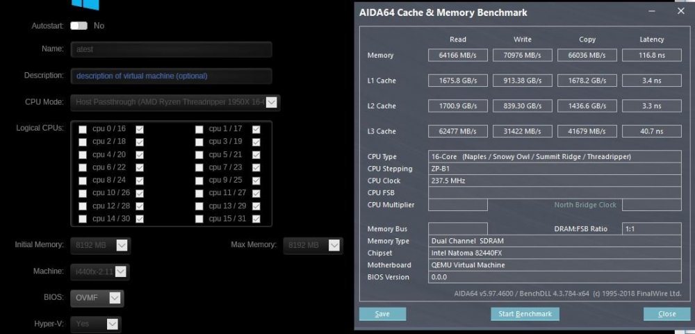Uncheck the cpu 29 checkbox
Screen dimensions: 695x334
[x=256, y=206]
